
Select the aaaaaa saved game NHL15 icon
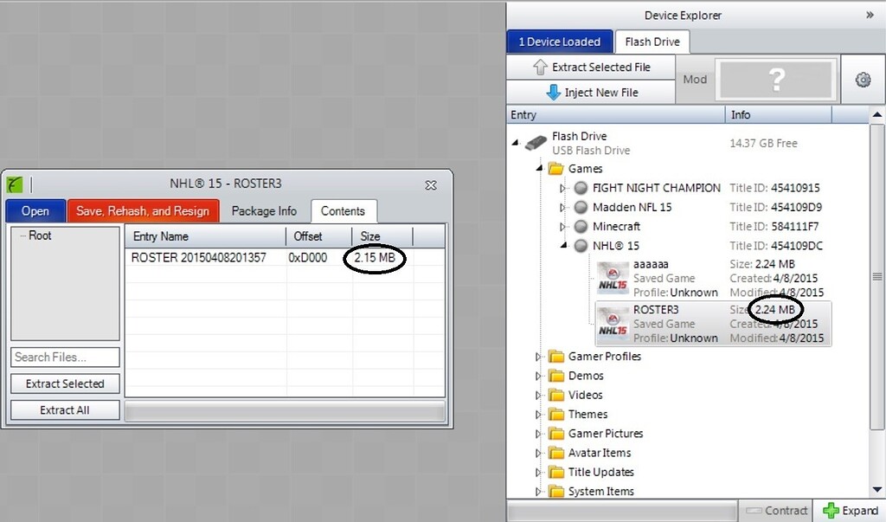(x=614, y=278)
